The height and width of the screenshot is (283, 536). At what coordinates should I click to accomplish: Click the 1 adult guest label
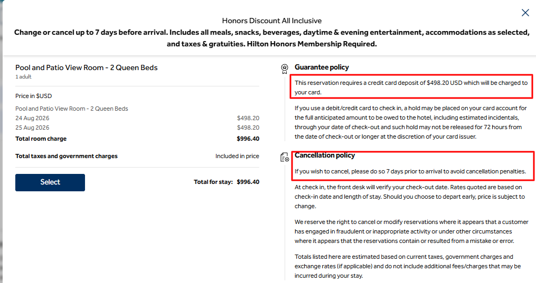coord(23,77)
